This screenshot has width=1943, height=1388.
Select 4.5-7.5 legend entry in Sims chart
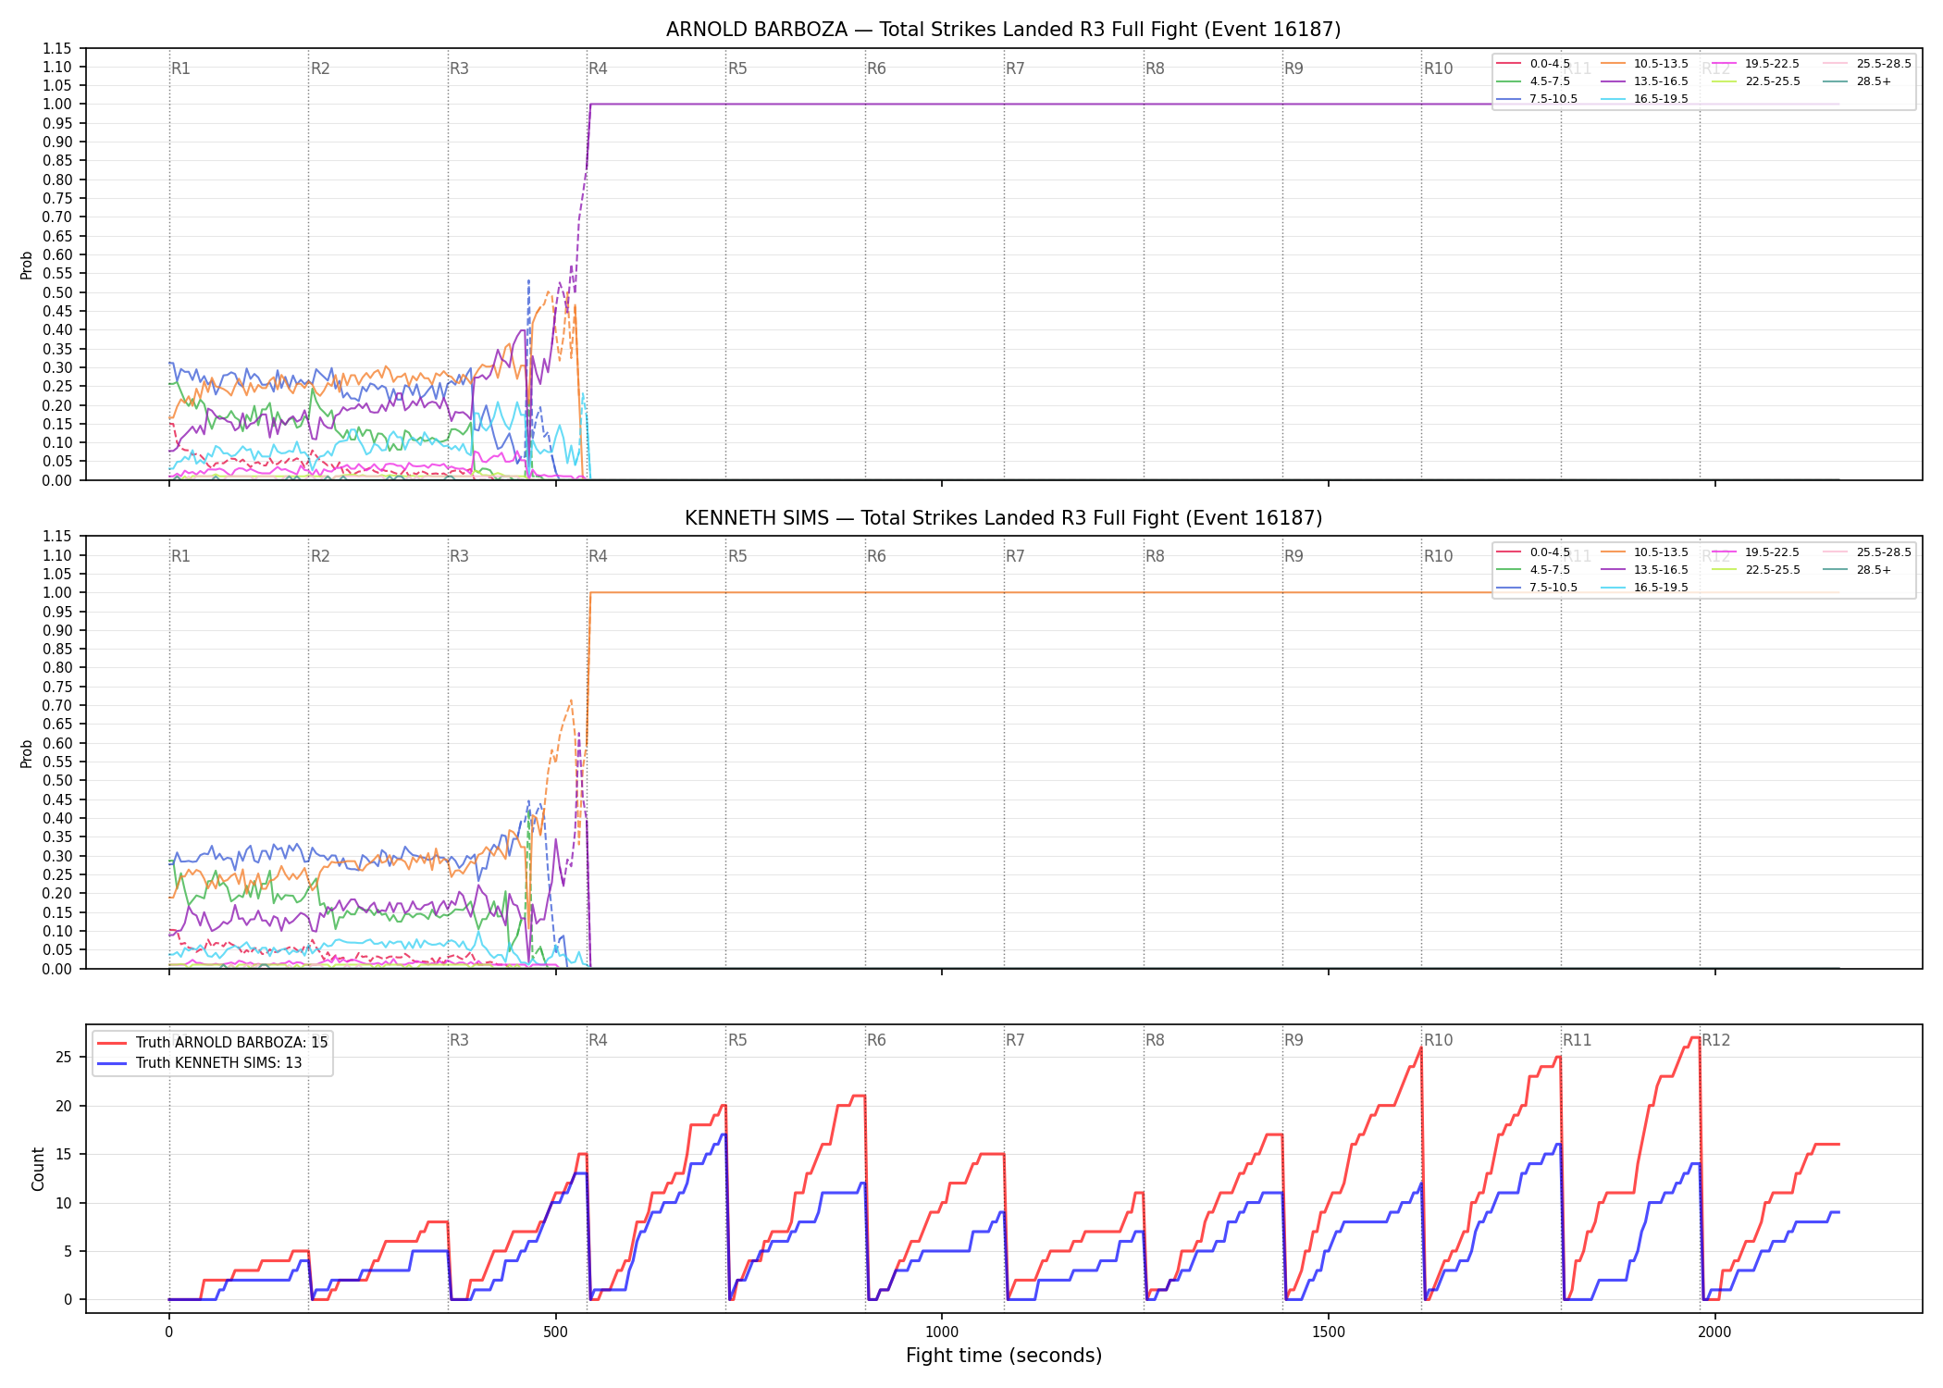1533,570
